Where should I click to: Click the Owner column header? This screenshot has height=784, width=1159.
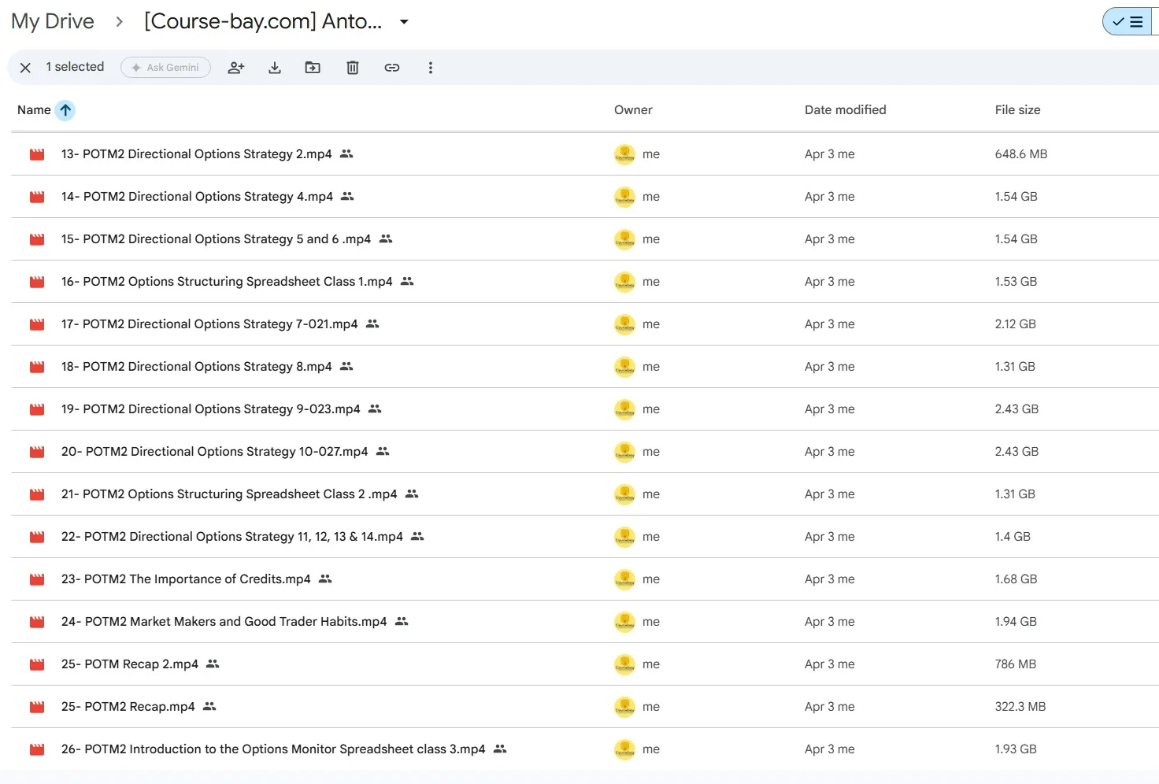pos(633,110)
